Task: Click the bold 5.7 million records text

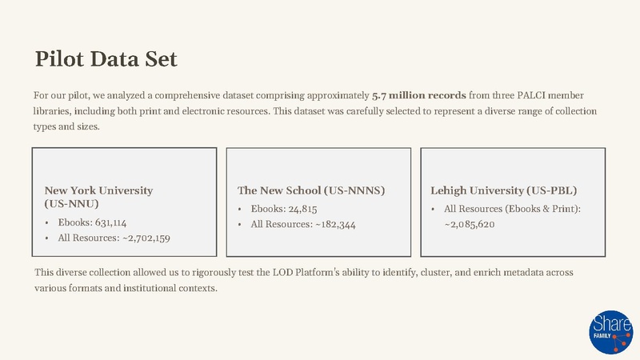Action: tap(418, 95)
